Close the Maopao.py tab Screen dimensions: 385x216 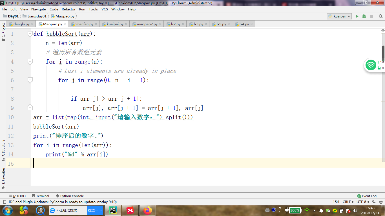65,24
